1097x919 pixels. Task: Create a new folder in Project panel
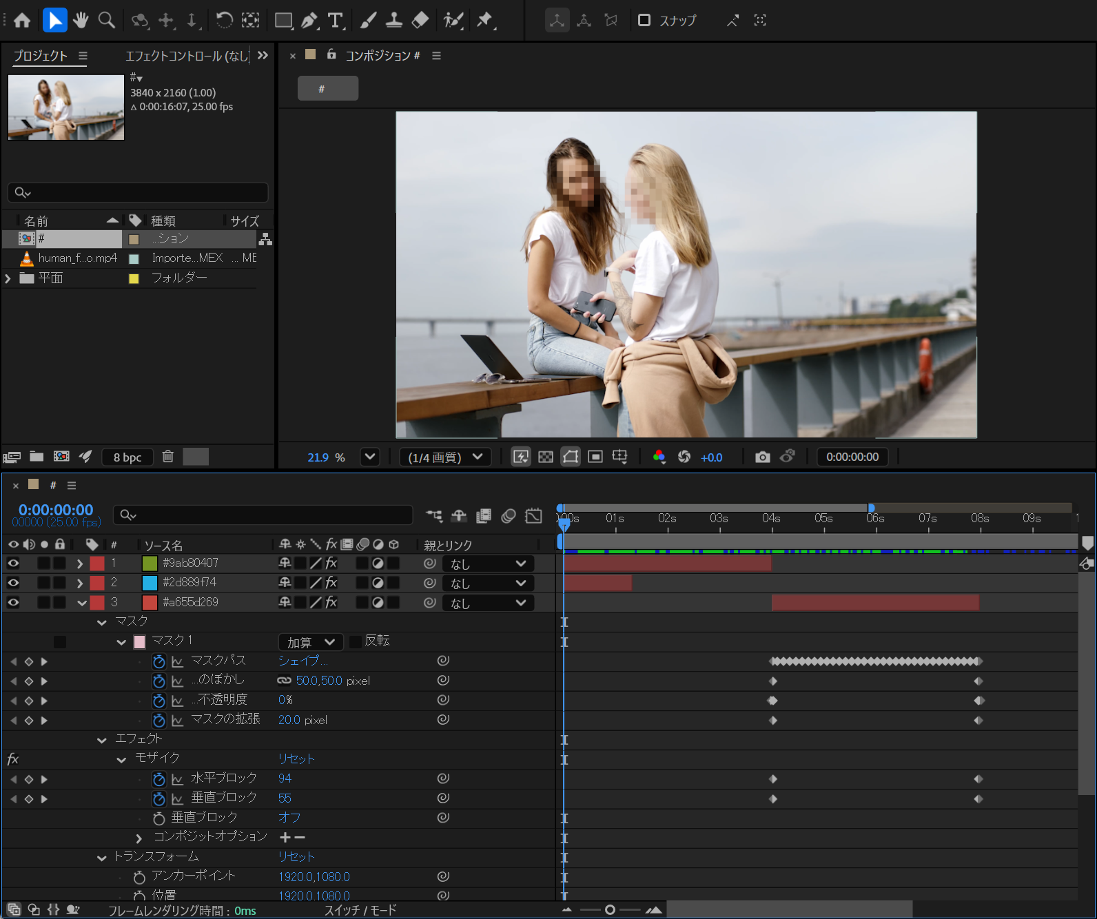point(37,457)
